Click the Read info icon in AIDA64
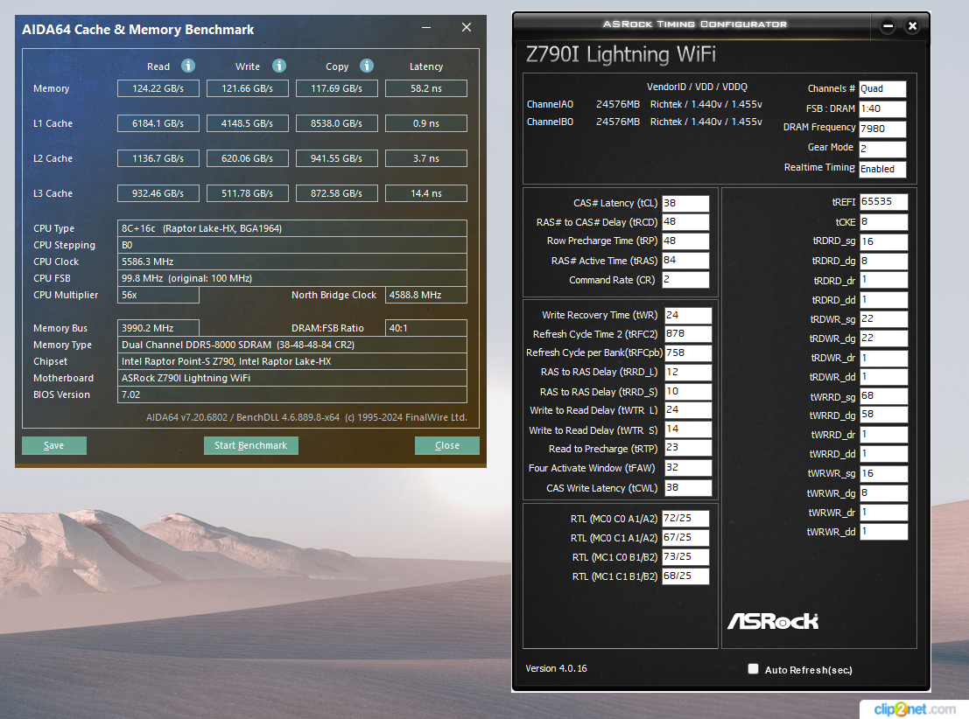This screenshot has height=719, width=969. click(x=188, y=66)
